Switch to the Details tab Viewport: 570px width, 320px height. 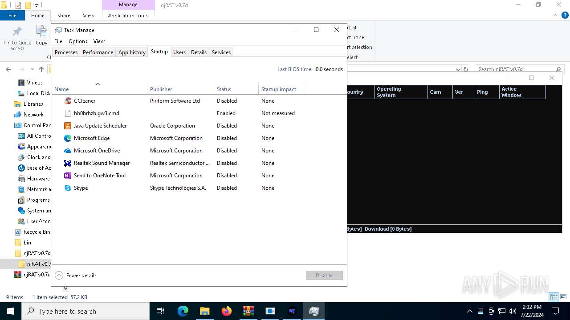point(199,52)
